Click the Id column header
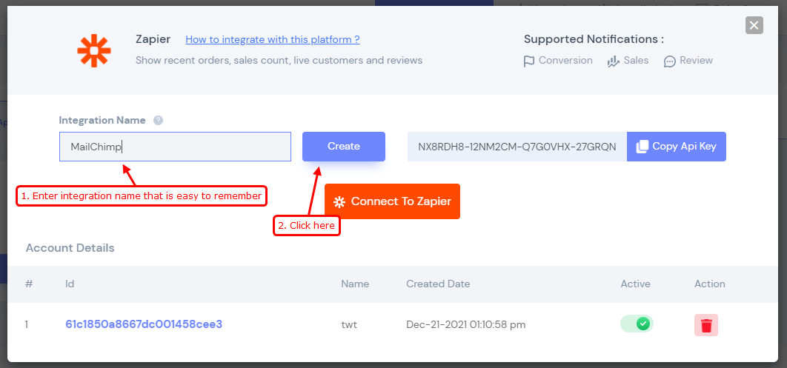The width and height of the screenshot is (787, 368). tap(70, 284)
